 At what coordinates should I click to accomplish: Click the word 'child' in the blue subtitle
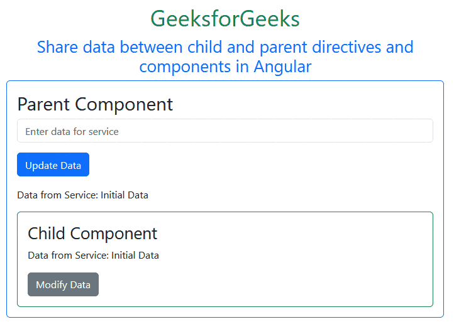click(x=204, y=47)
